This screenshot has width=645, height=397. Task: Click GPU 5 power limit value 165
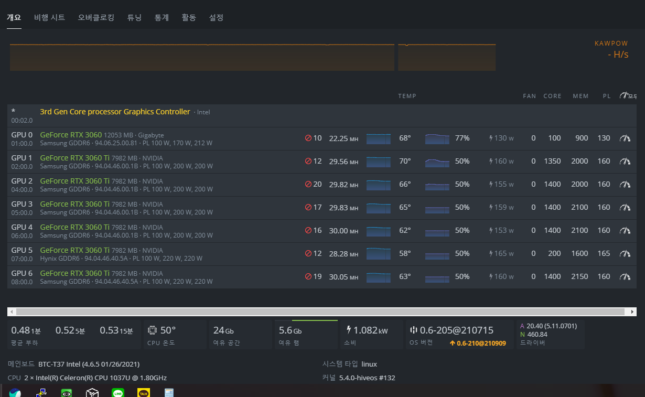604,253
